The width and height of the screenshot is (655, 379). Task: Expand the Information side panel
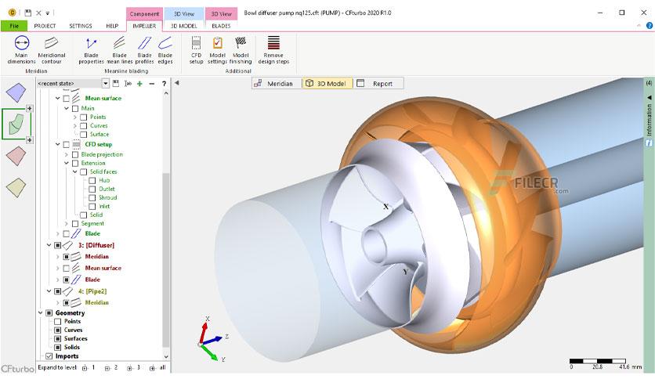[650, 97]
